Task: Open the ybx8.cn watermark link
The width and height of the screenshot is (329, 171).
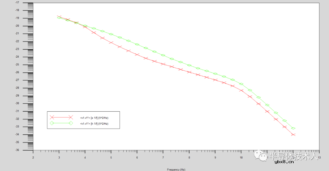Action: 284,162
